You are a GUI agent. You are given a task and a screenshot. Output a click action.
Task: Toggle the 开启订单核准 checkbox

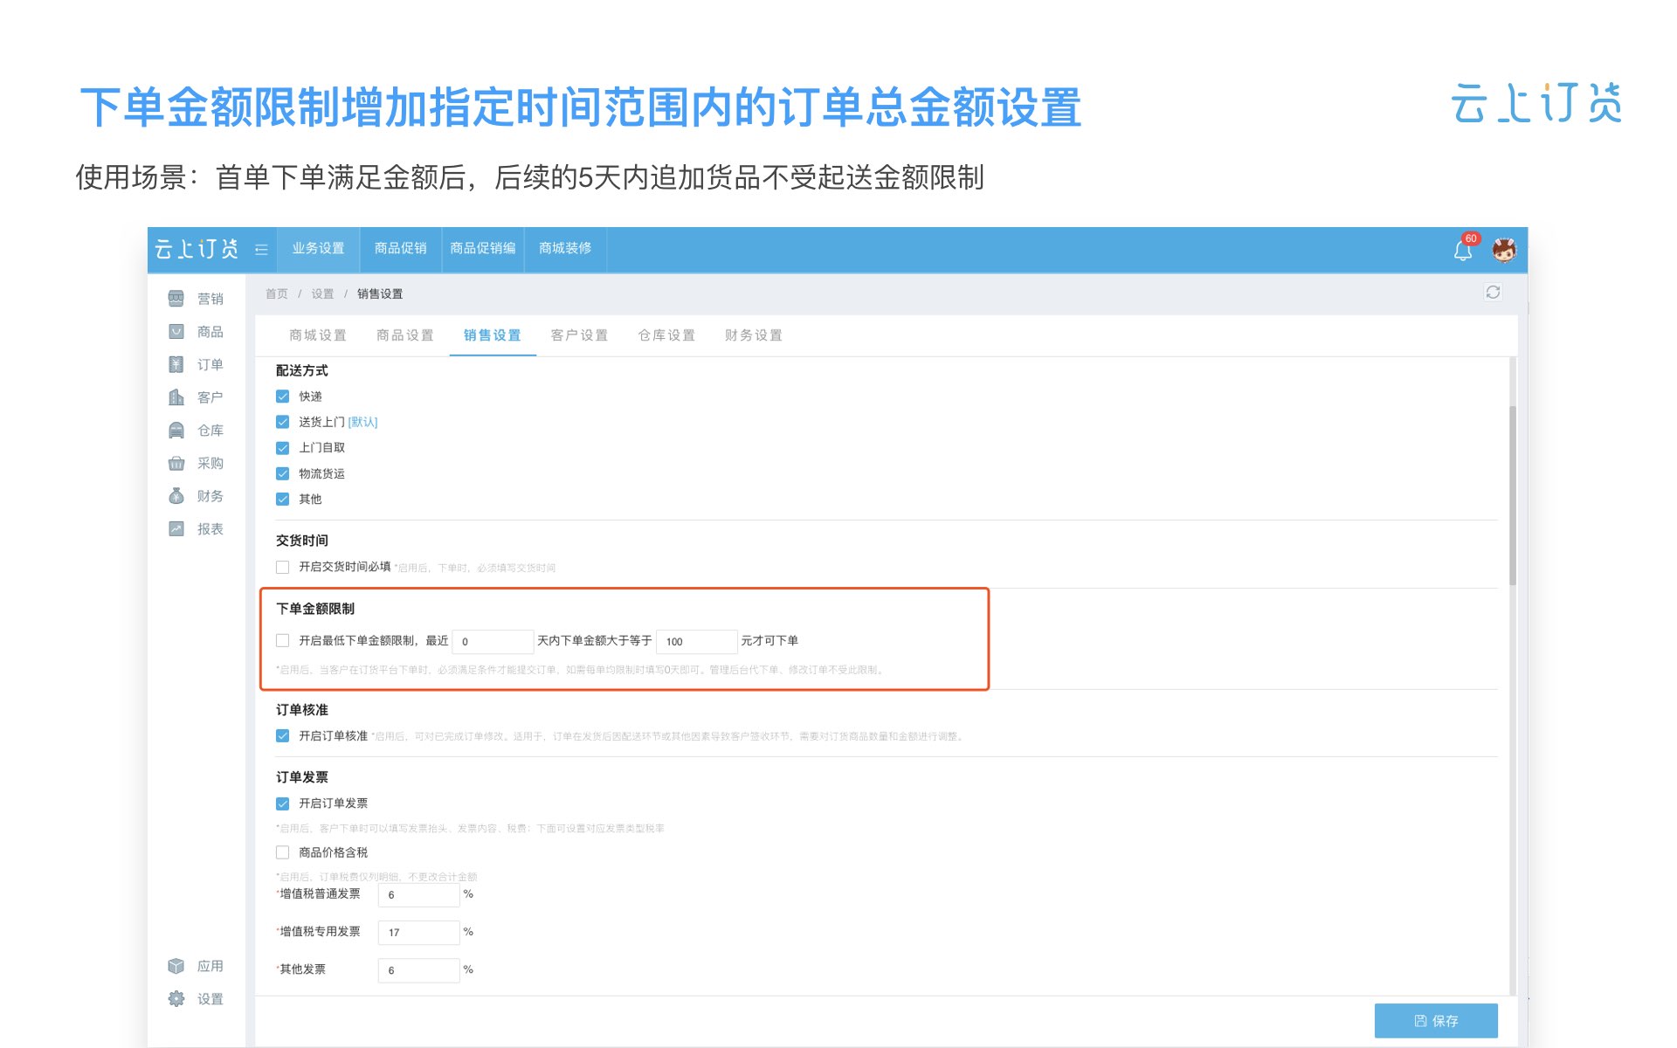coord(282,735)
